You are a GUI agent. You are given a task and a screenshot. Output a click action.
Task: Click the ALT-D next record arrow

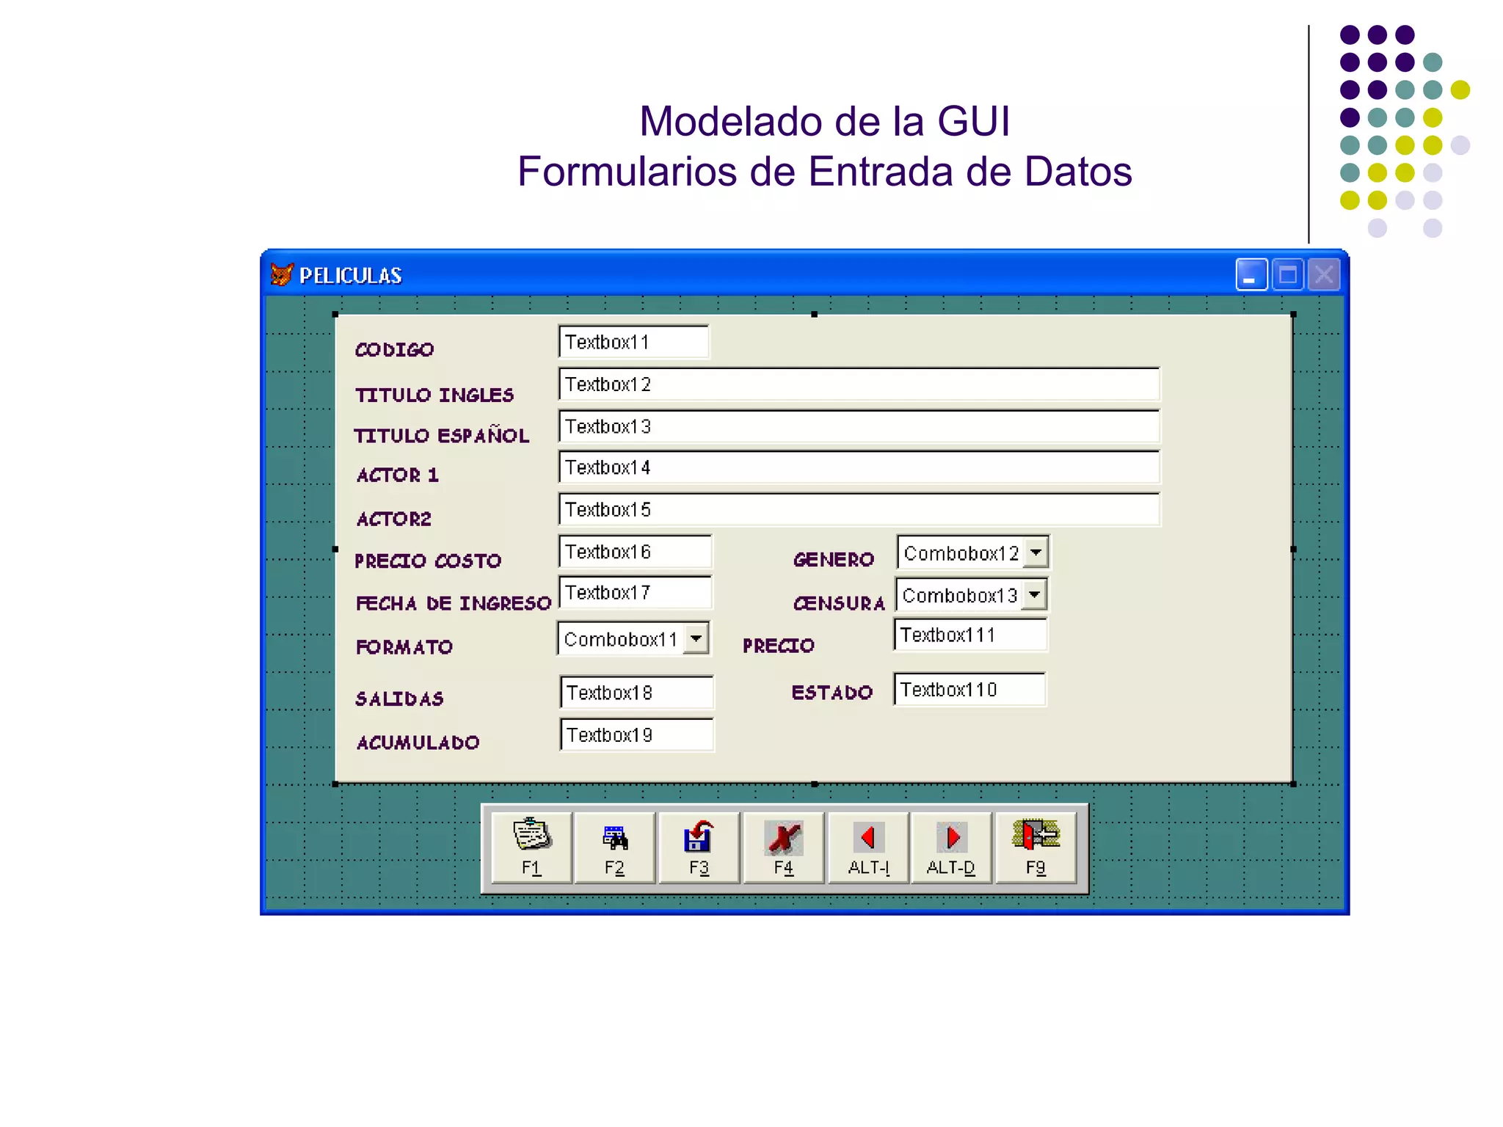[951, 847]
